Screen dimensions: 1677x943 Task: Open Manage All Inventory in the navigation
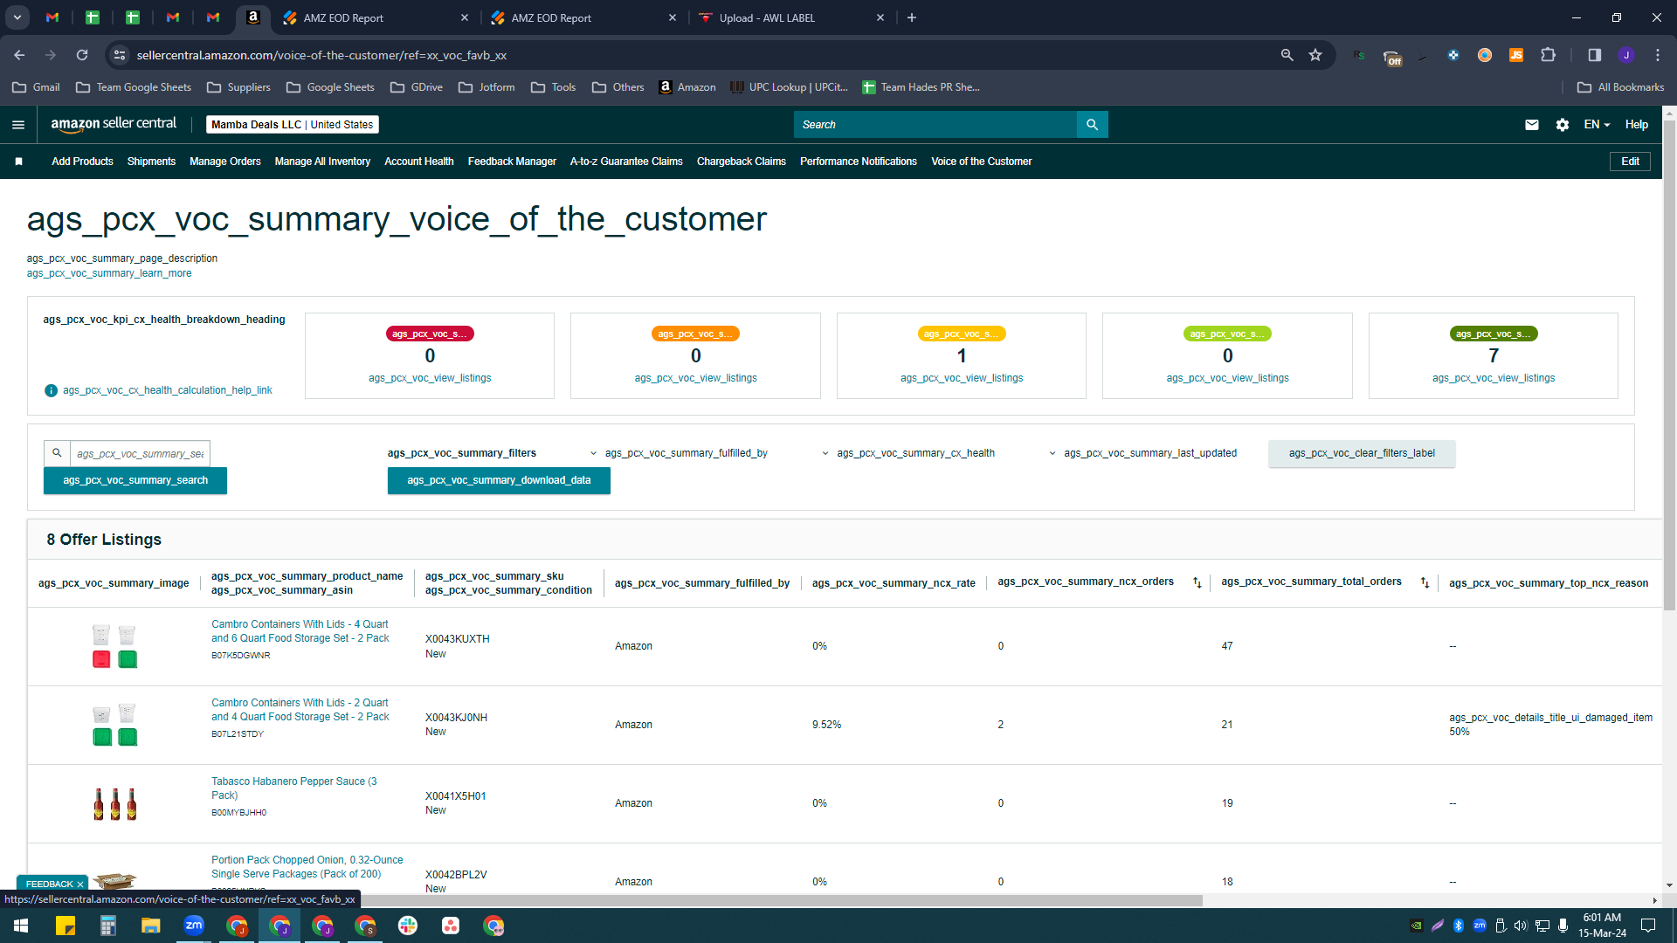322,162
